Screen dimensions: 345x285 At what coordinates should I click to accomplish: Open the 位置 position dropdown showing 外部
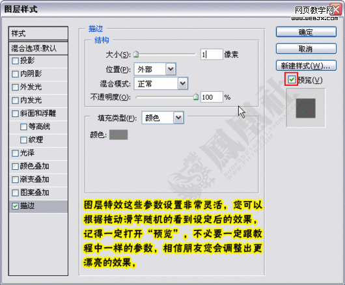(155, 70)
